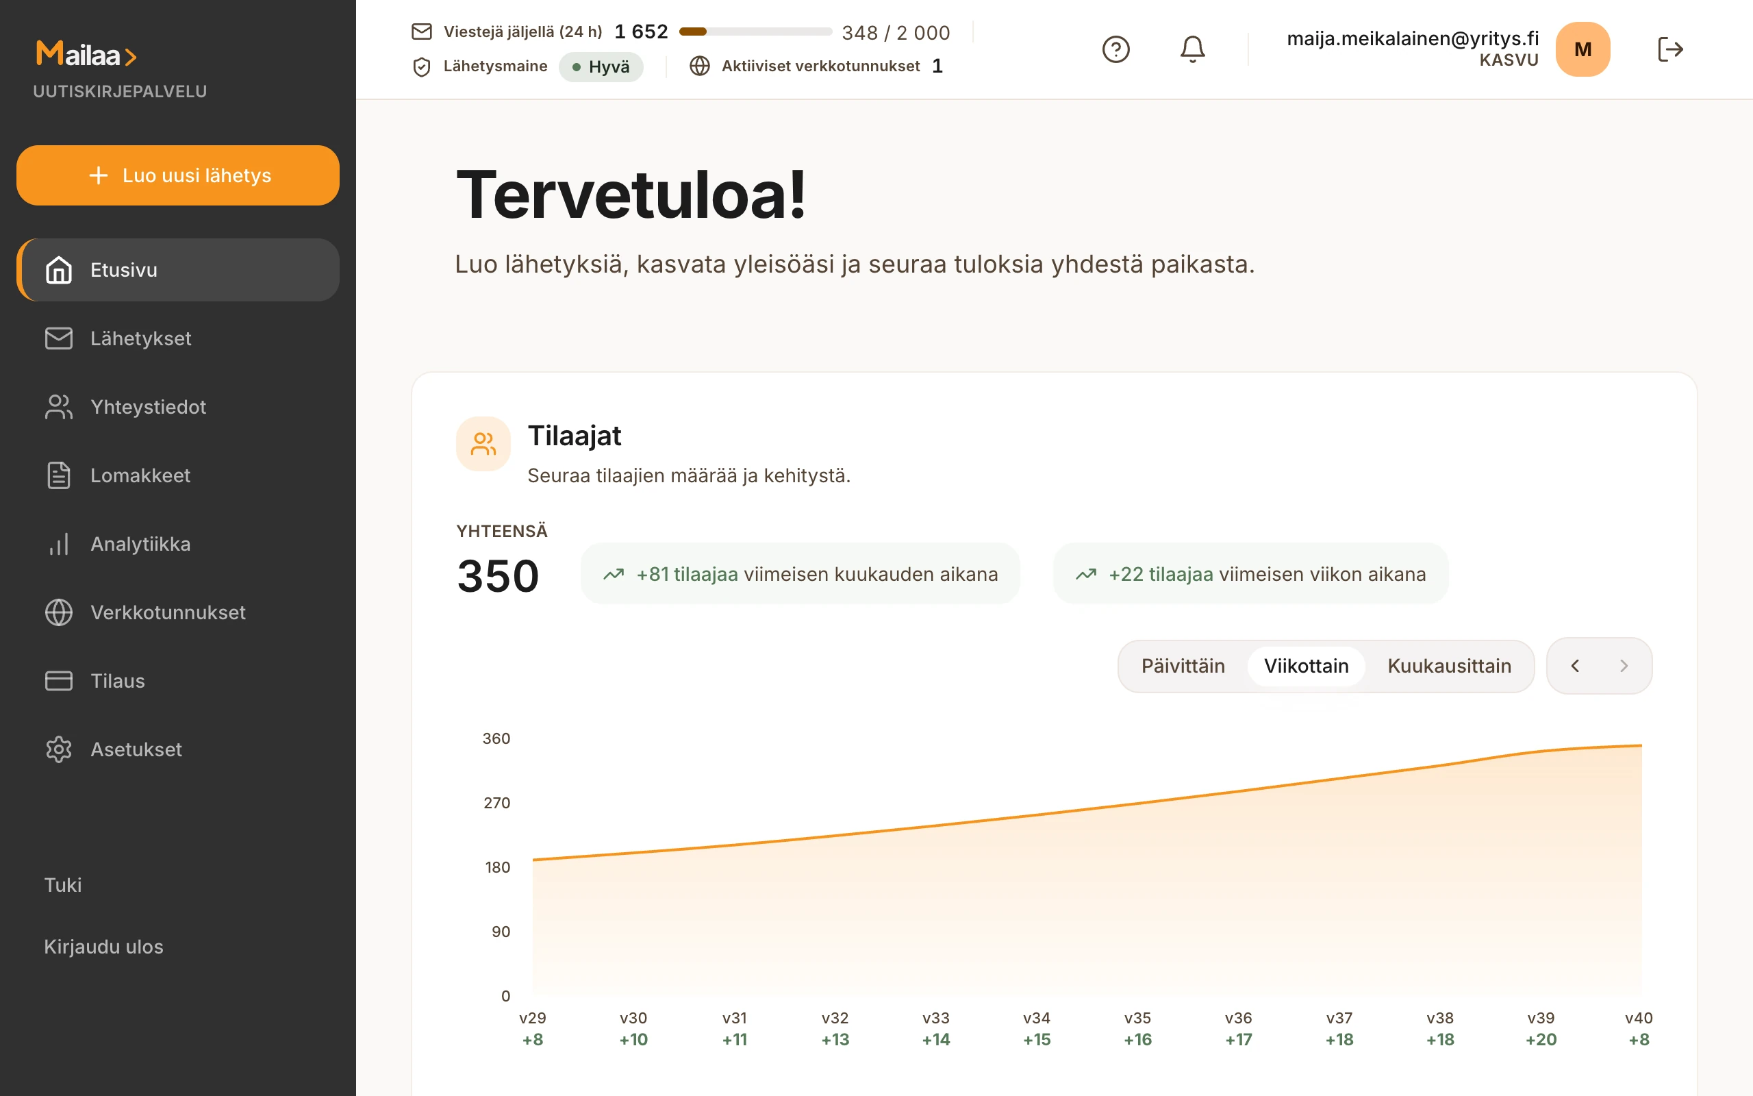Click the bar chart icon for Analytiikka
The width and height of the screenshot is (1753, 1096).
click(59, 544)
